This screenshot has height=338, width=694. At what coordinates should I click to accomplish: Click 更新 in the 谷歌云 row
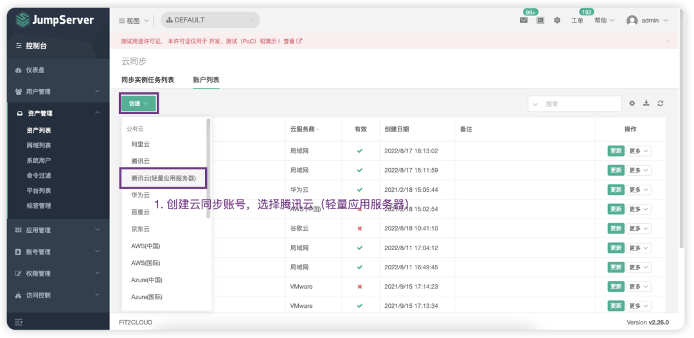(x=616, y=228)
